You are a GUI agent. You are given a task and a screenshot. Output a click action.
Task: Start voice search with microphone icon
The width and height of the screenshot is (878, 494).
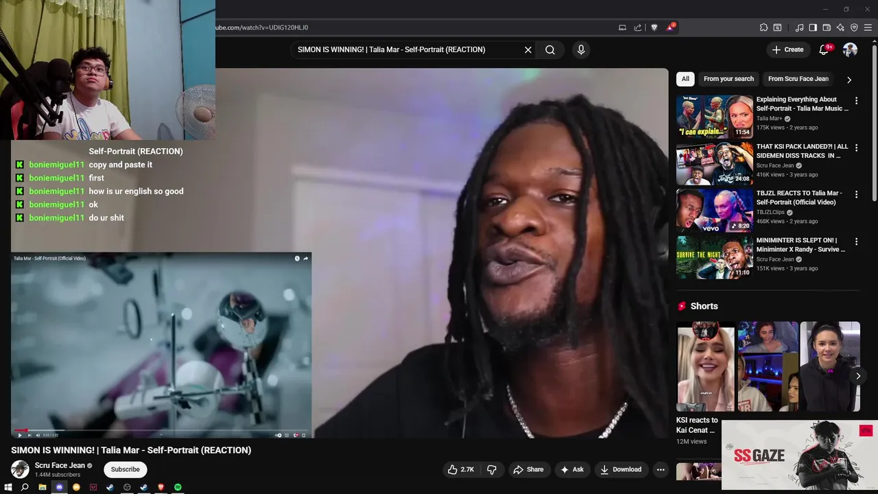point(581,49)
